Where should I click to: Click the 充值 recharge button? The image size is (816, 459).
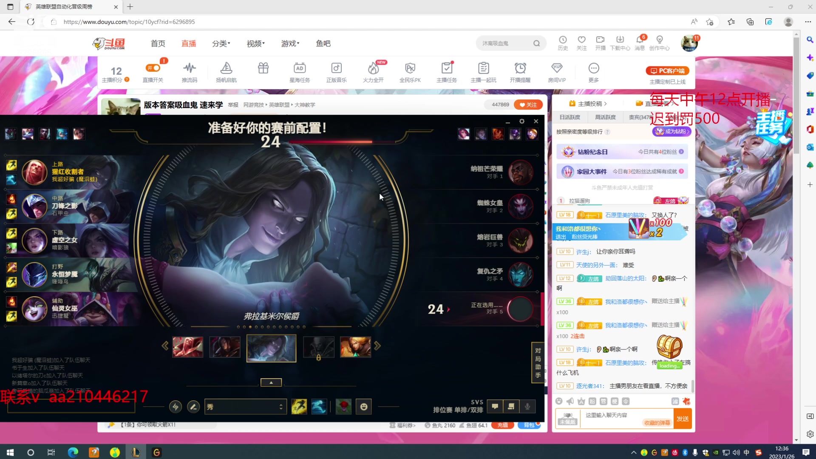(x=502, y=425)
